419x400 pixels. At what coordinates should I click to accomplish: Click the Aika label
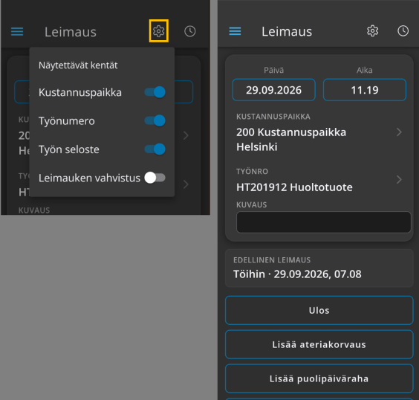pos(365,70)
